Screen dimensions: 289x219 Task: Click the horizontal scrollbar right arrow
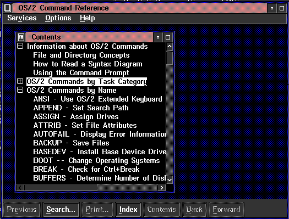[162, 188]
